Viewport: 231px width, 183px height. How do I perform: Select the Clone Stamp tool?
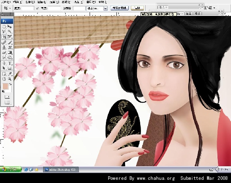(4, 47)
